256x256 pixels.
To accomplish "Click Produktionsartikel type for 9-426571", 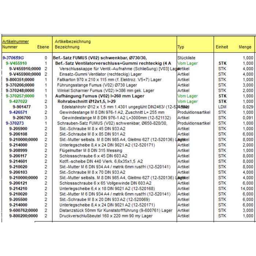I will point(194,112).
